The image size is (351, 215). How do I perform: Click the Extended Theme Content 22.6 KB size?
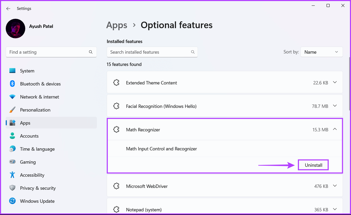(321, 83)
